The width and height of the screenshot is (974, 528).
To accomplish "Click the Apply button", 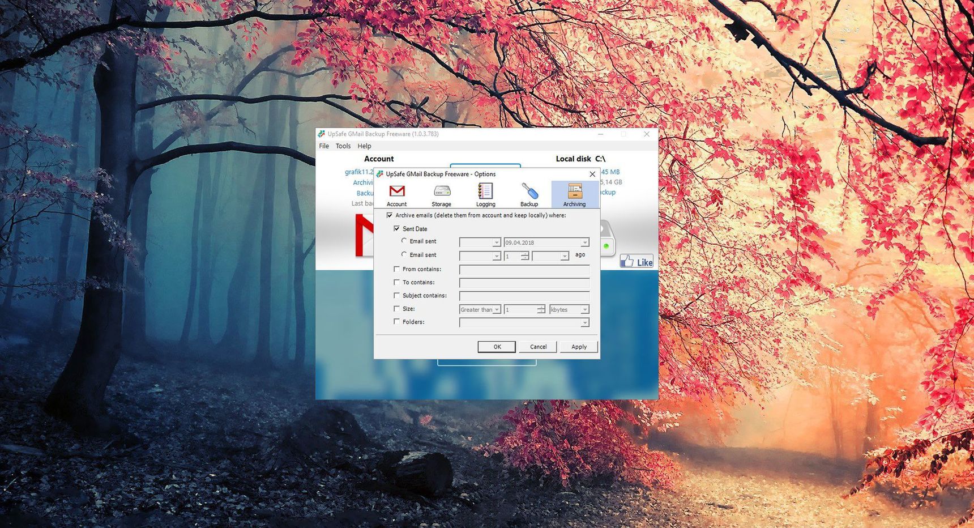I will point(579,347).
